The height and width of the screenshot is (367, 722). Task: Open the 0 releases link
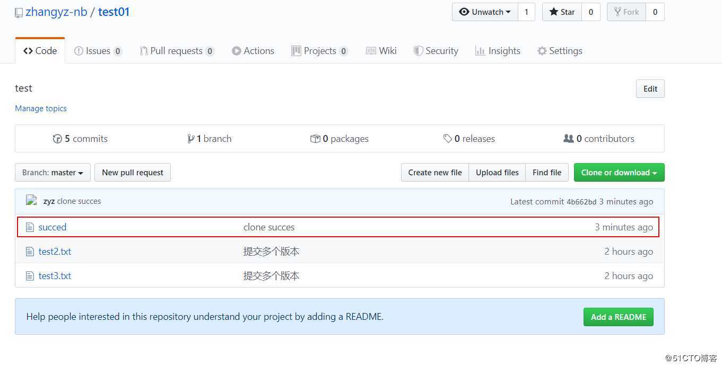coord(469,139)
